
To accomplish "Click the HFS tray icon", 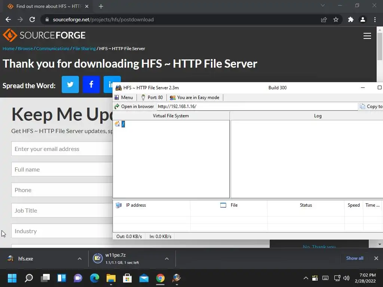I will tap(315, 278).
